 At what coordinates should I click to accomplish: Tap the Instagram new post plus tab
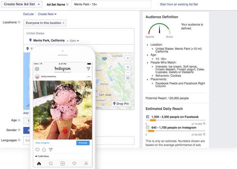click(62, 163)
